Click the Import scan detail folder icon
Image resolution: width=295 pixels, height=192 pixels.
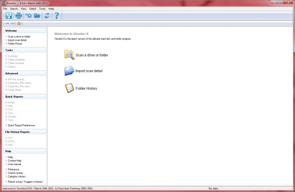[x=69, y=71]
